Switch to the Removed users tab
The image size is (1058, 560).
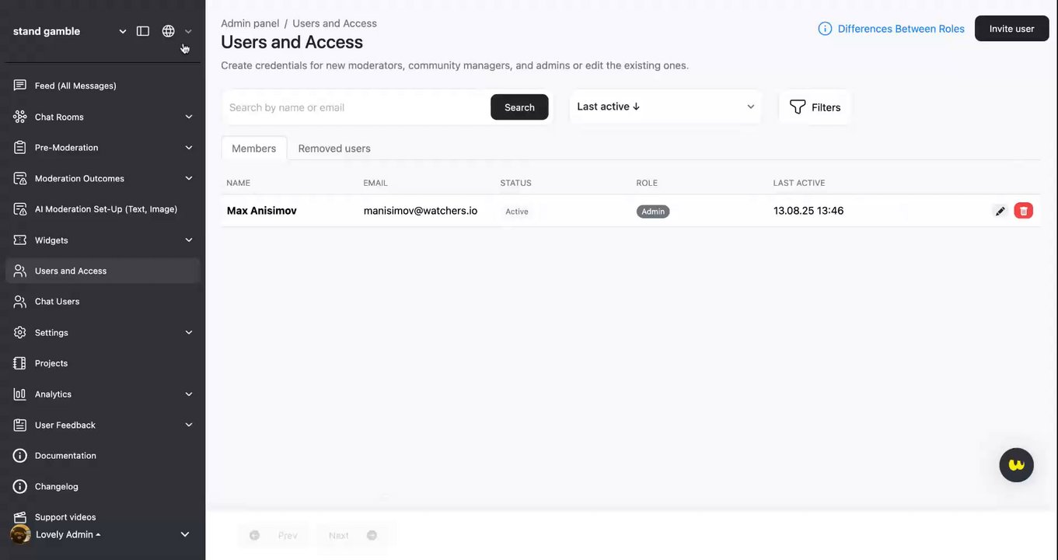(334, 149)
